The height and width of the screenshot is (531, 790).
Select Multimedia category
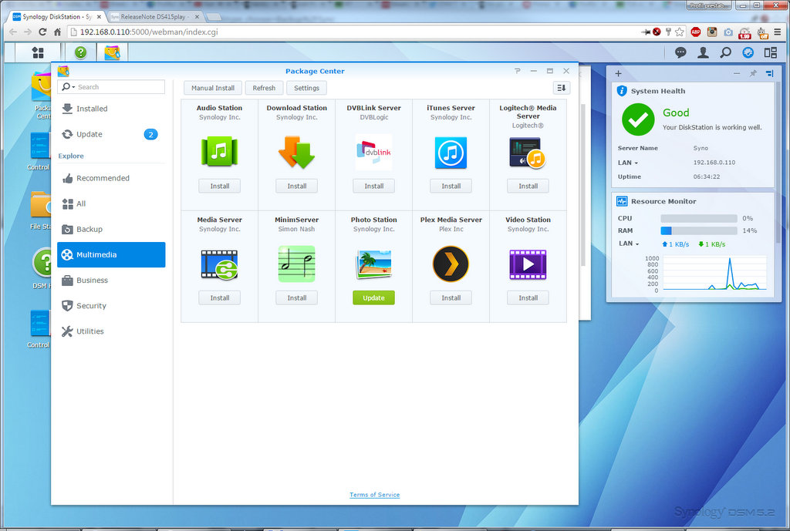click(x=111, y=254)
